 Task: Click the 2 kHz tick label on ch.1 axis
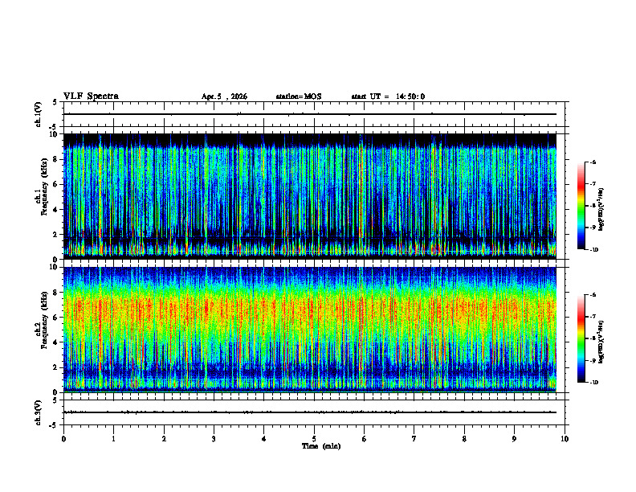[56, 235]
